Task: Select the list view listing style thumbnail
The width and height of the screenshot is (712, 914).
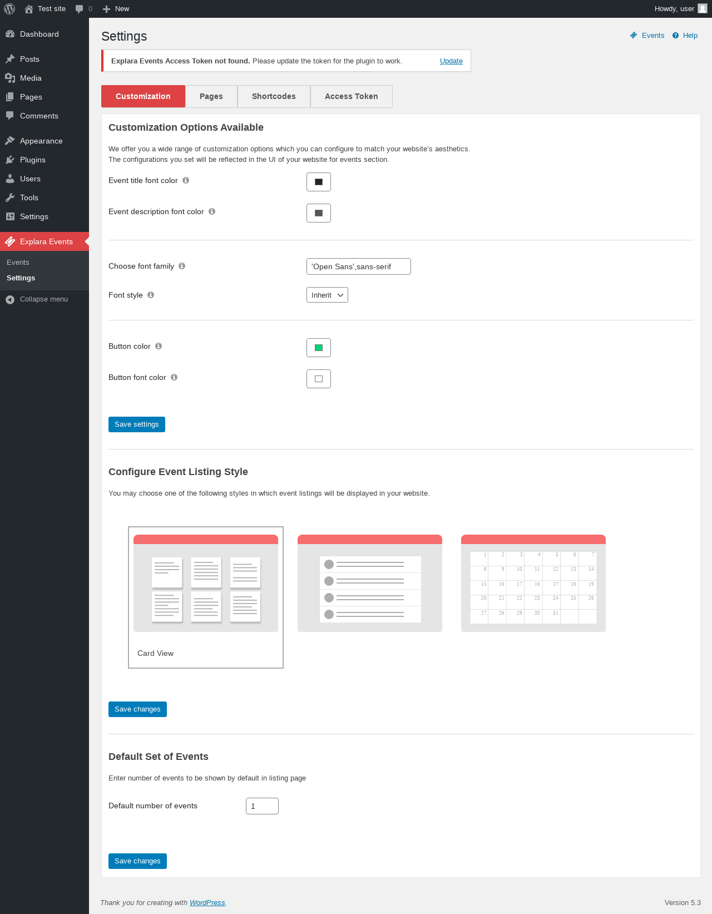Action: click(x=370, y=583)
